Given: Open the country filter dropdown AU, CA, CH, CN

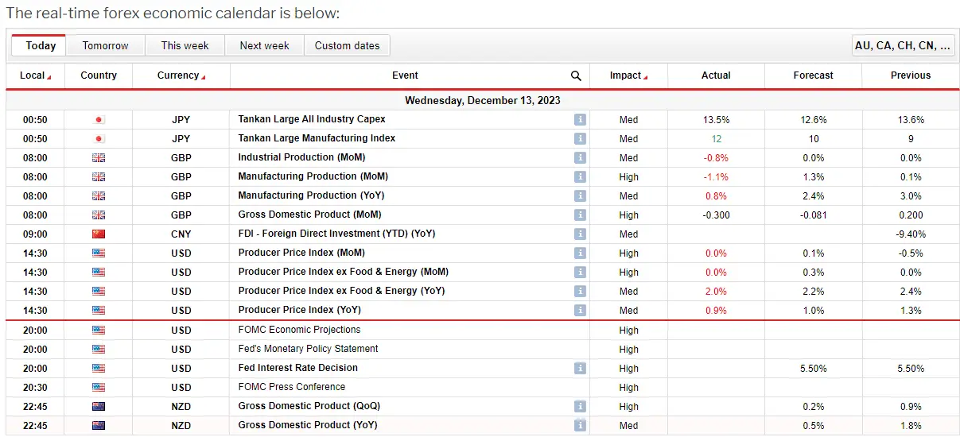Looking at the screenshot, I should [902, 45].
